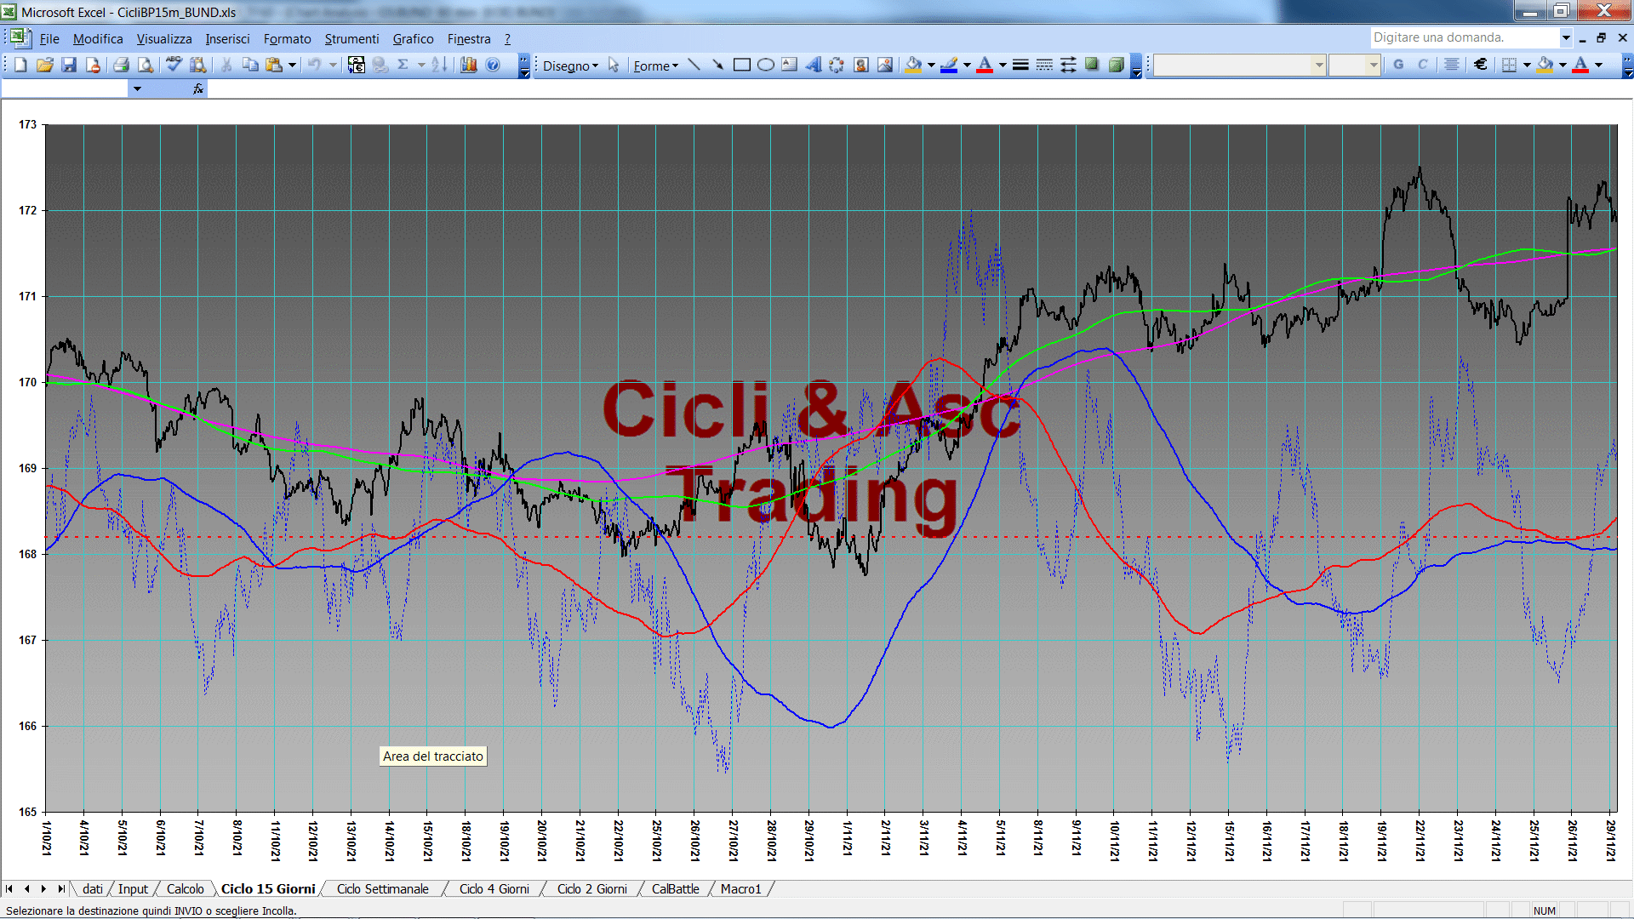The height and width of the screenshot is (919, 1634).
Task: Click the 3-D Style icon
Action: pos(1116,65)
